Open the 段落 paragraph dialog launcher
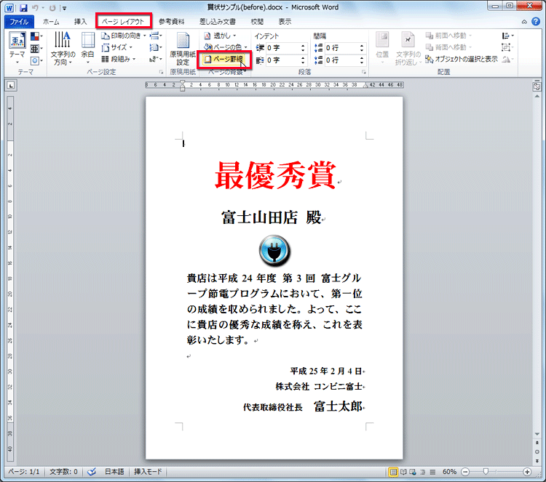Image resolution: width=546 pixels, height=482 pixels. pyautogui.click(x=364, y=72)
